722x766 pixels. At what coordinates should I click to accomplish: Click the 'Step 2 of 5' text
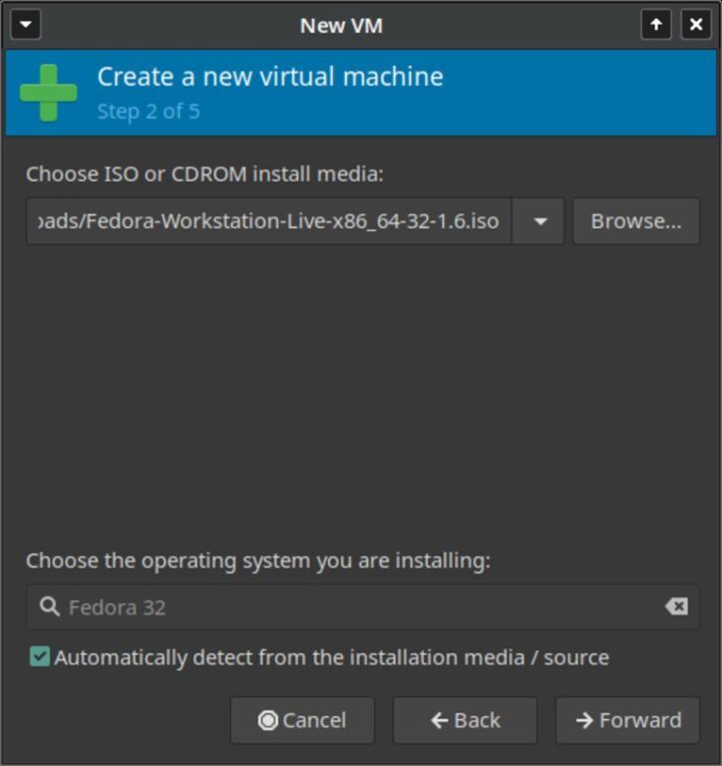tap(149, 112)
